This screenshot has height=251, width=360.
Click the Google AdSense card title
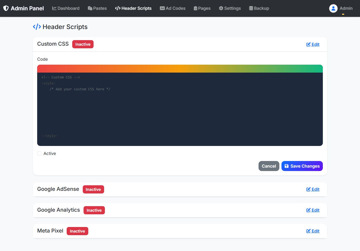coord(58,189)
